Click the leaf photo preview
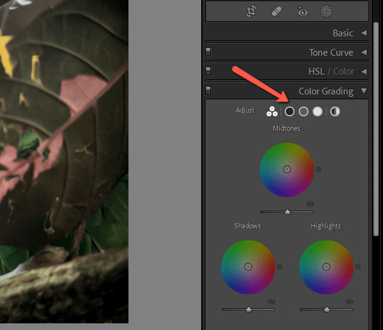 (64, 161)
